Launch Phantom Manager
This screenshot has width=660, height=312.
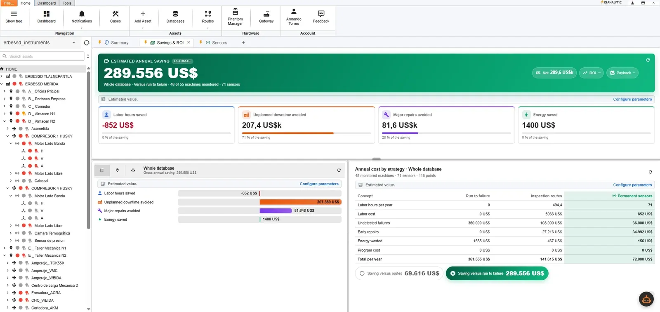click(235, 17)
